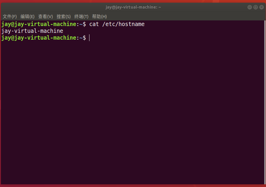Open the 终端(T) menu
Screen dimensions: 266x187
[x=81, y=17]
